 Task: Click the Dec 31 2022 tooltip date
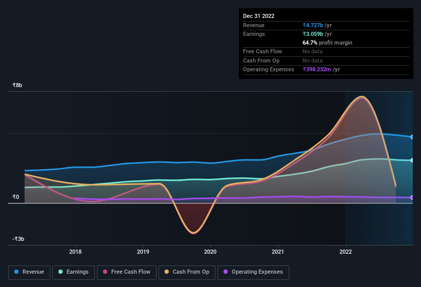pyautogui.click(x=259, y=16)
